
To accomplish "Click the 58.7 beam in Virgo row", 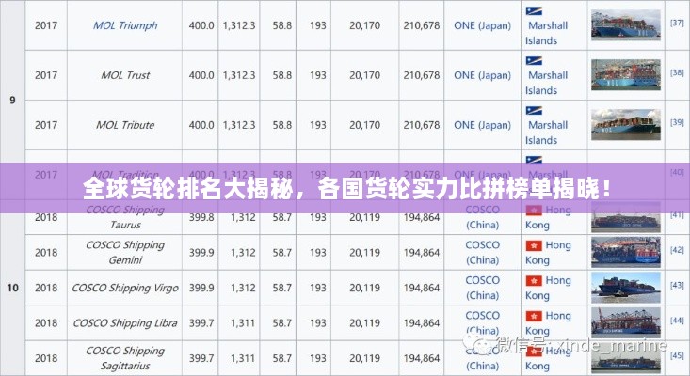I will [281, 288].
